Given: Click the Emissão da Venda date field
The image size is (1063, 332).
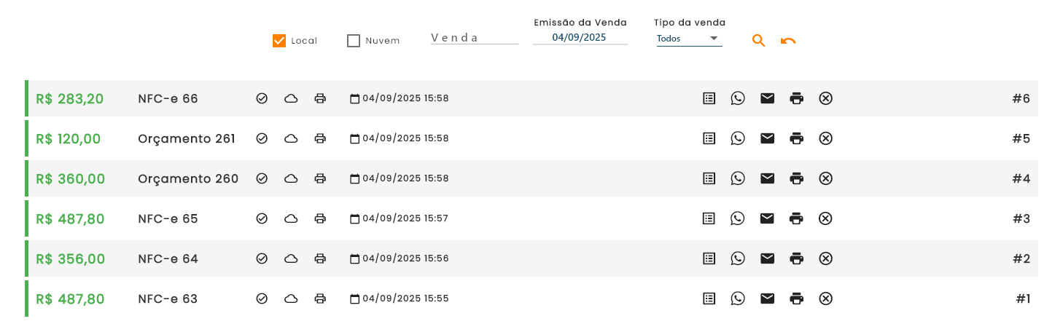Looking at the screenshot, I should 580,37.
